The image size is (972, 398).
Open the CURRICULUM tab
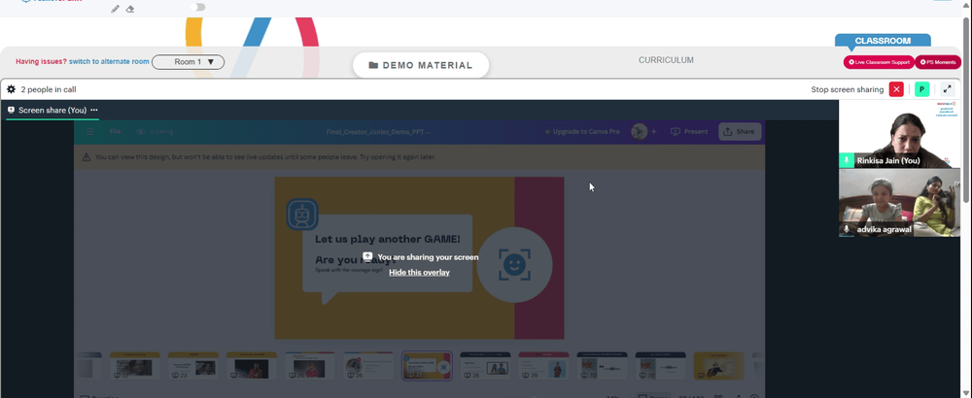coord(666,60)
